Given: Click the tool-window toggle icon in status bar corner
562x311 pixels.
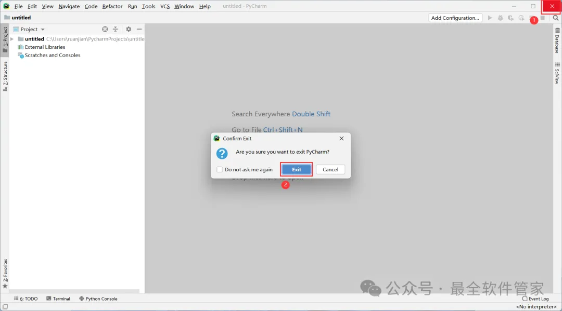Looking at the screenshot, I should (x=5, y=307).
